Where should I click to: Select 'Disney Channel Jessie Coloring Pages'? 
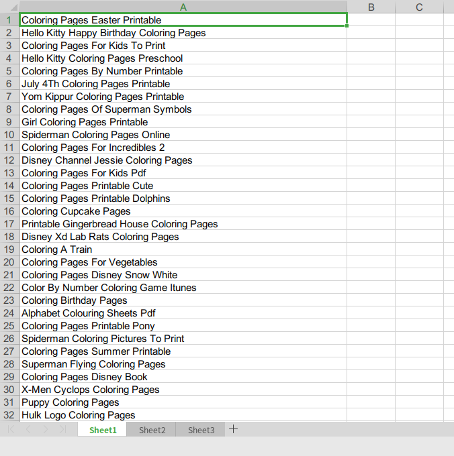click(183, 160)
